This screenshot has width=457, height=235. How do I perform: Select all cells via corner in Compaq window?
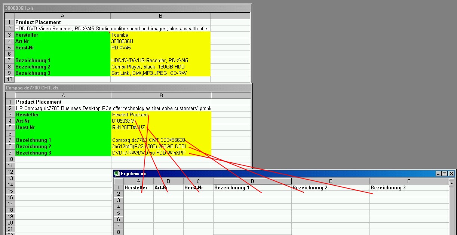point(10,96)
